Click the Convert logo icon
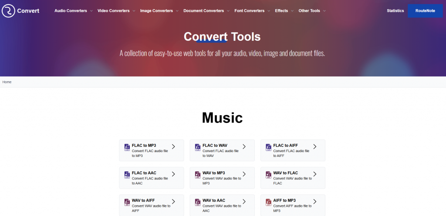 point(8,11)
